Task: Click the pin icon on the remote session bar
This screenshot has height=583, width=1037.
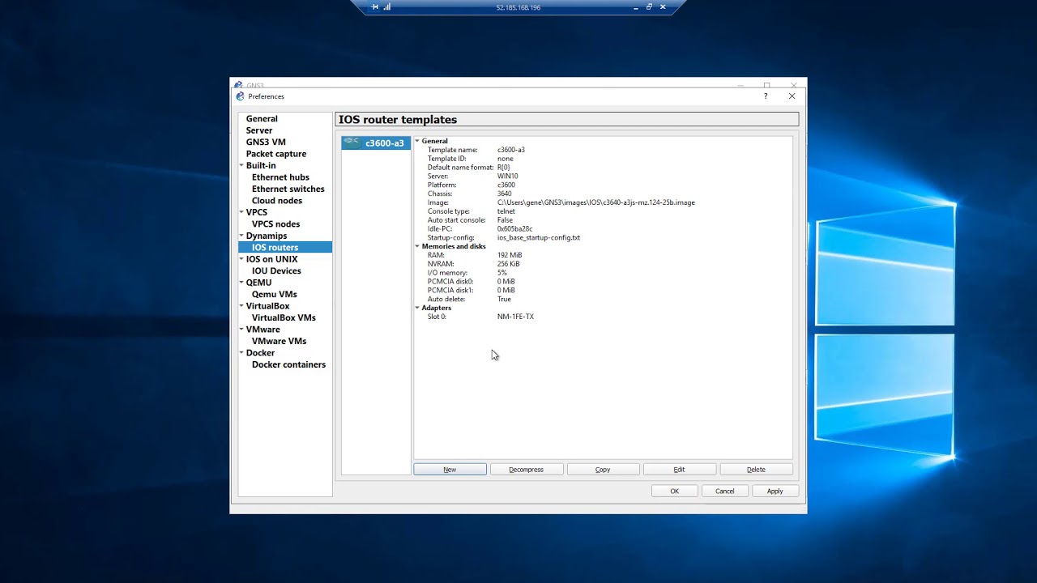Action: coord(374,7)
